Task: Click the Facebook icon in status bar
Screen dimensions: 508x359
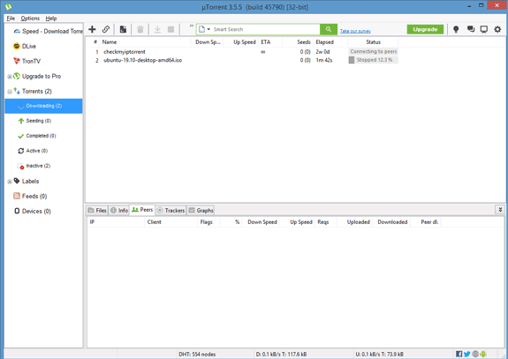Action: click(x=459, y=355)
